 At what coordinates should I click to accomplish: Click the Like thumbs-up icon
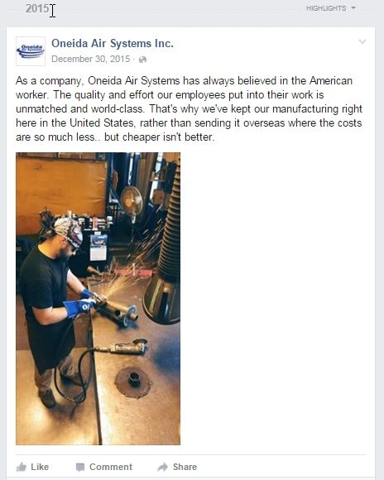(22, 467)
